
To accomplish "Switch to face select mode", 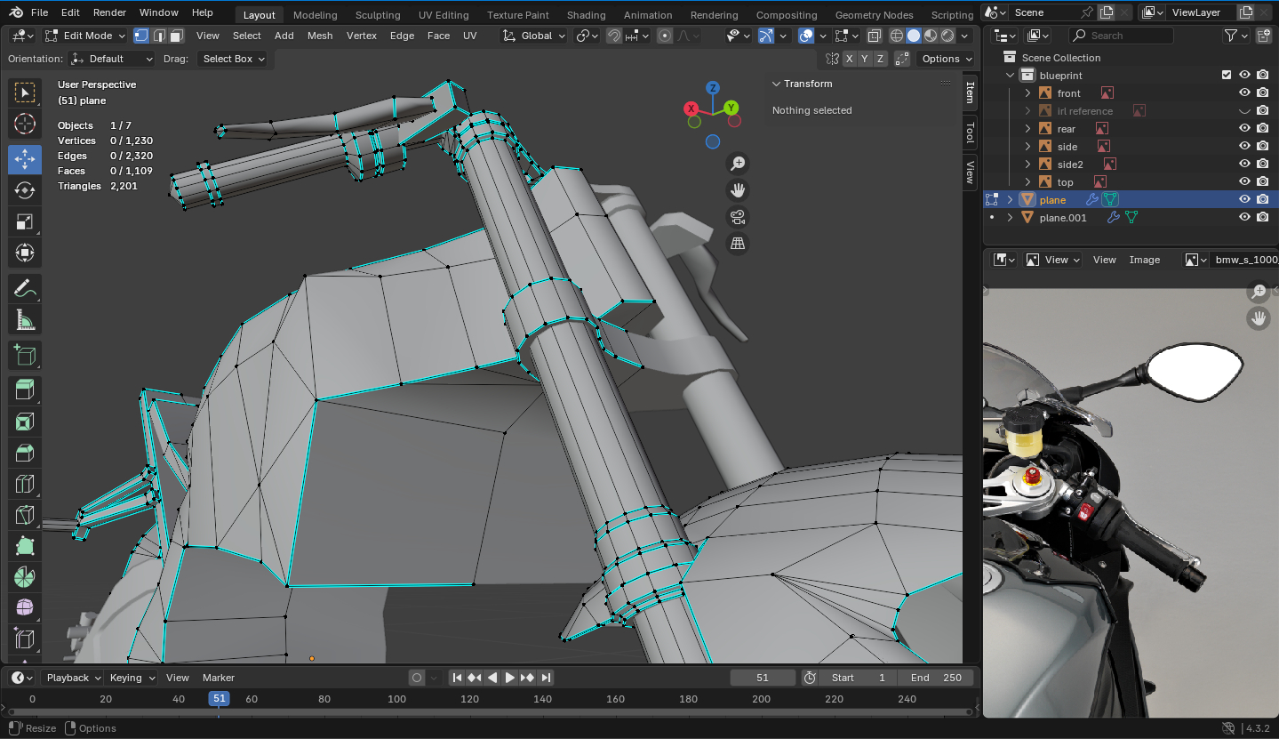I will click(177, 36).
